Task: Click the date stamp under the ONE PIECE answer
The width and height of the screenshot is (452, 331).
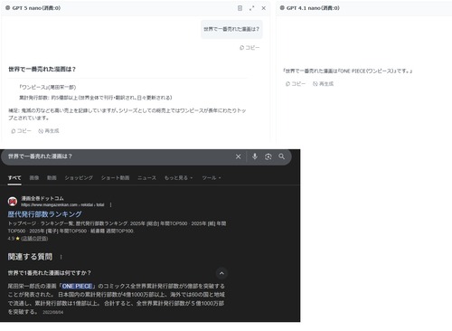Action: (53, 313)
